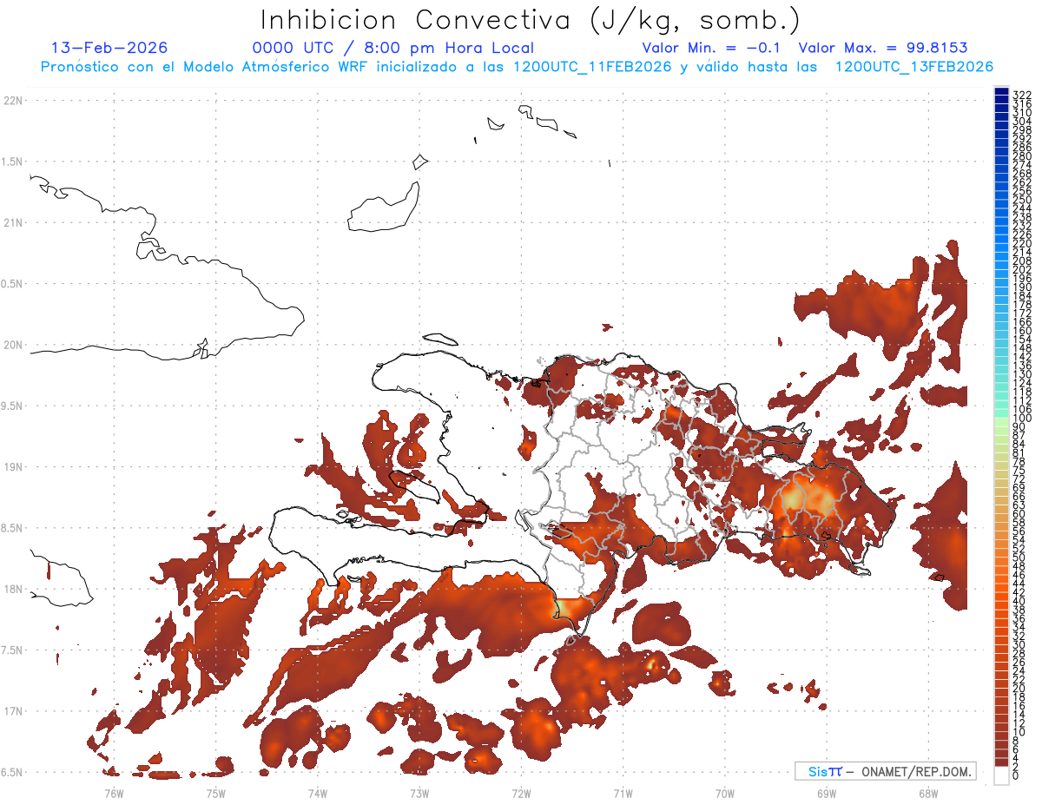Click the "0.5N" latitude label
The image size is (1042, 805).
pyautogui.click(x=13, y=284)
